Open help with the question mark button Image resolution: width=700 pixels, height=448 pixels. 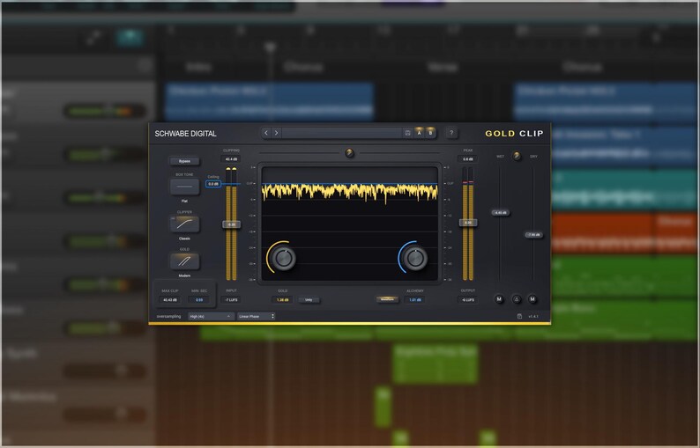(451, 133)
